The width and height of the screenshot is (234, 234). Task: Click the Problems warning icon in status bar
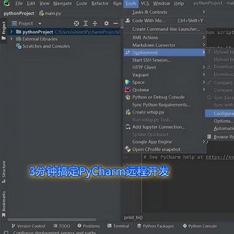point(80,226)
